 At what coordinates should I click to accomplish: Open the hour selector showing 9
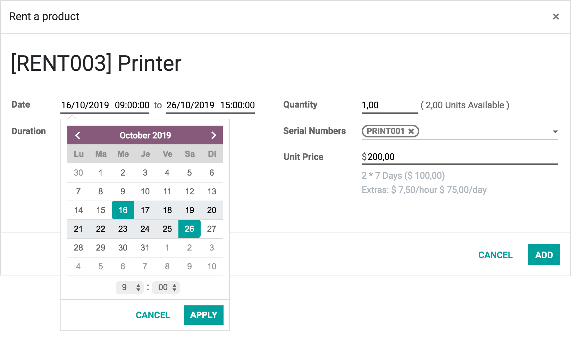click(130, 287)
